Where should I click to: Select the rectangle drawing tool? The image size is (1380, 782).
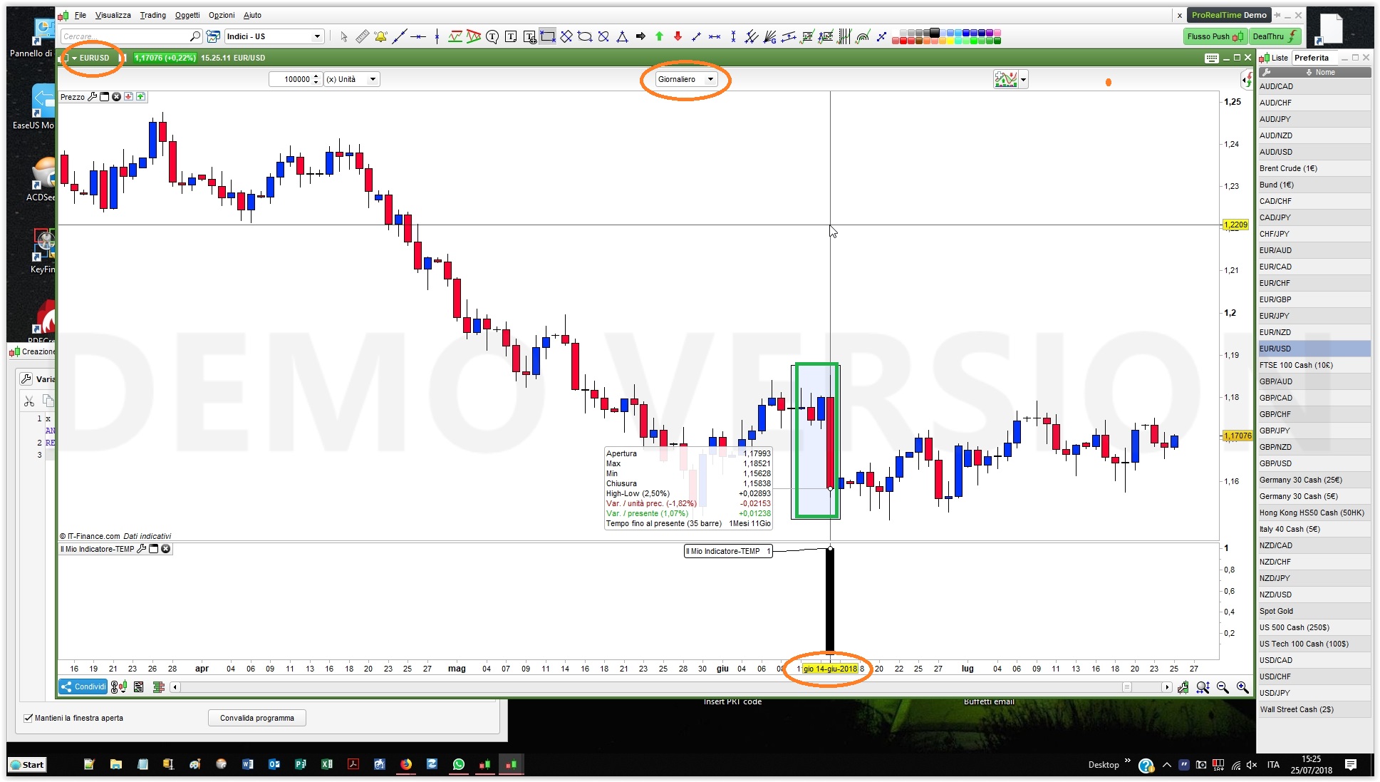tap(547, 36)
